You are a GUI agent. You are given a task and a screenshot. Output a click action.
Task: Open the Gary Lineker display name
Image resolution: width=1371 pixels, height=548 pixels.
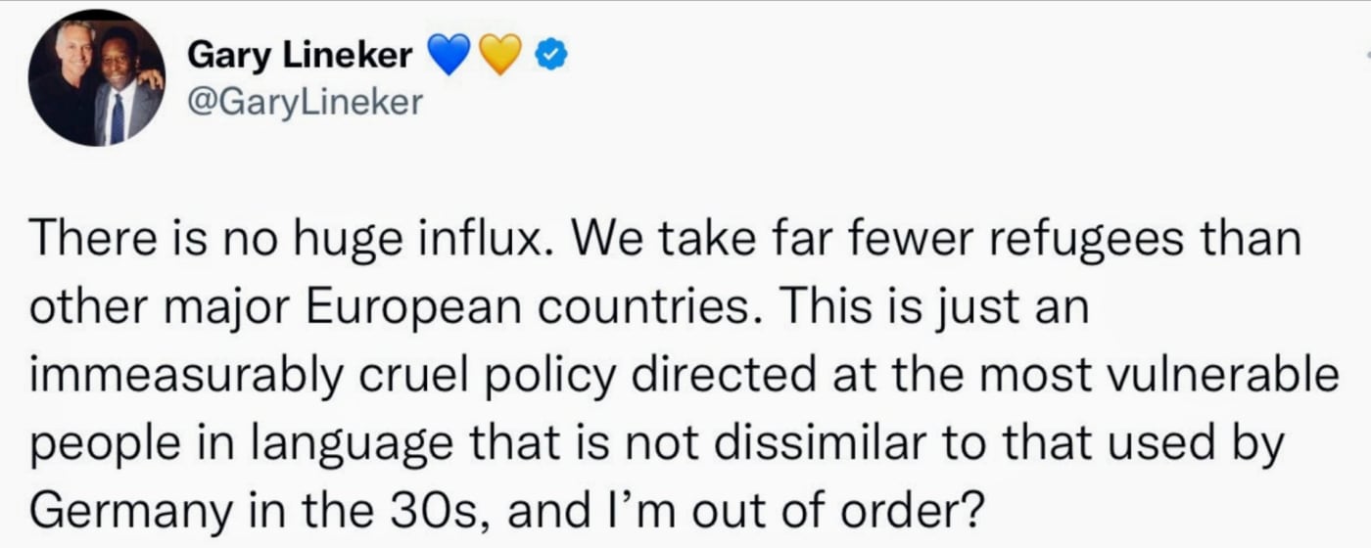299,57
